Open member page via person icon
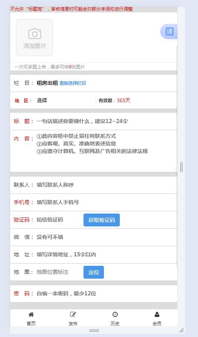Viewport: 198px width, 337px height. [157, 314]
